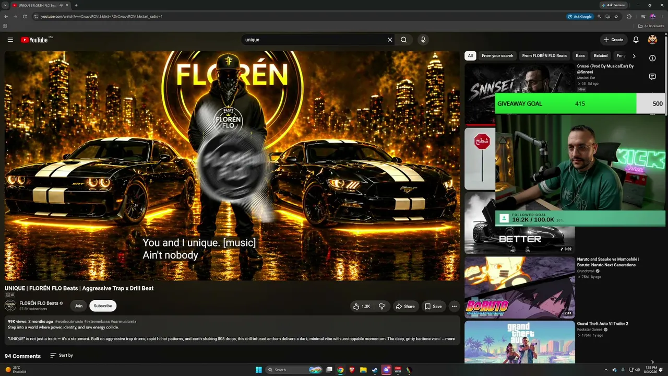Open the YouTube guide hamburger menu
Image resolution: width=668 pixels, height=376 pixels.
point(10,40)
